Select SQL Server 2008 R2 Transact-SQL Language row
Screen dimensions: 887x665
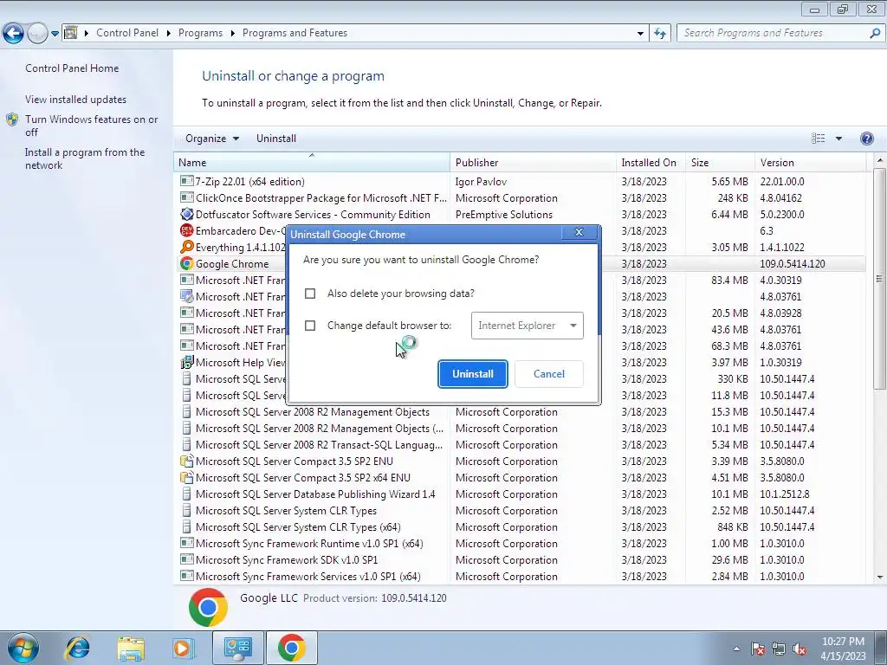520,445
